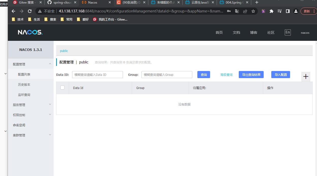Screen dimensions: 317x176
Task: Reload the Nacos page
Action: coord(30,11)
